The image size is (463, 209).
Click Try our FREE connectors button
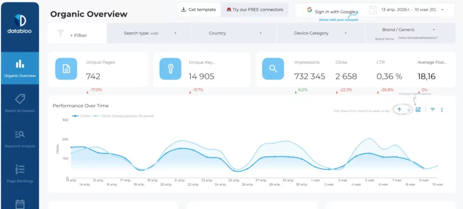[x=255, y=9]
